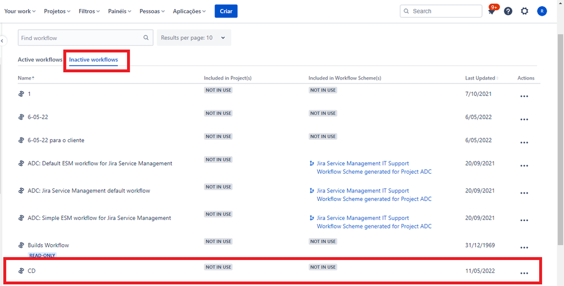Select ADC: Jira Service Management default workflow
Viewport: 564px width, 286px height.
click(x=89, y=191)
